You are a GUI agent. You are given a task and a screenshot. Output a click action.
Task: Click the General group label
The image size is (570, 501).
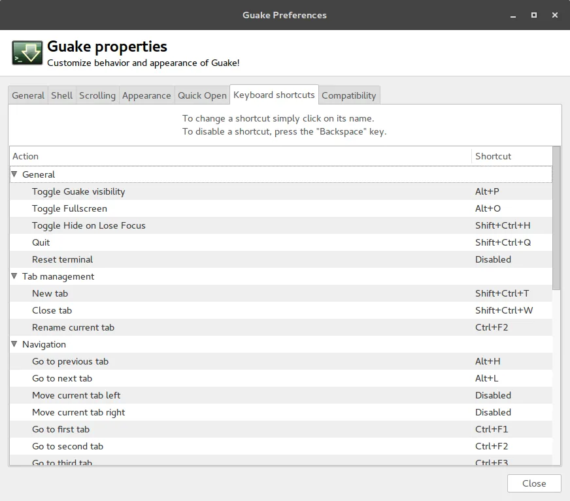tap(39, 174)
